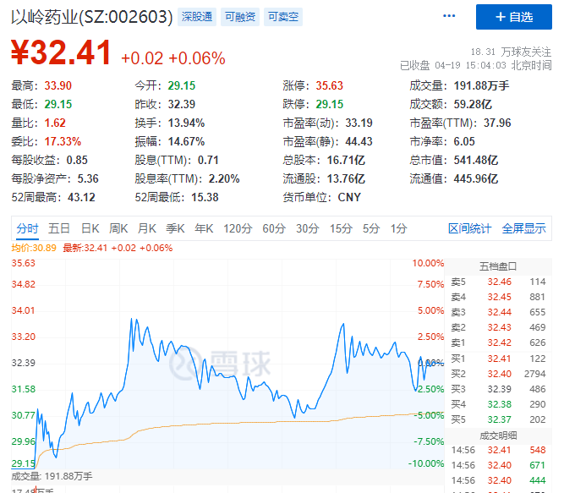Click the 14:56 trade with volume 671
Screen dimensions: 564x493
pyautogui.click(x=498, y=465)
